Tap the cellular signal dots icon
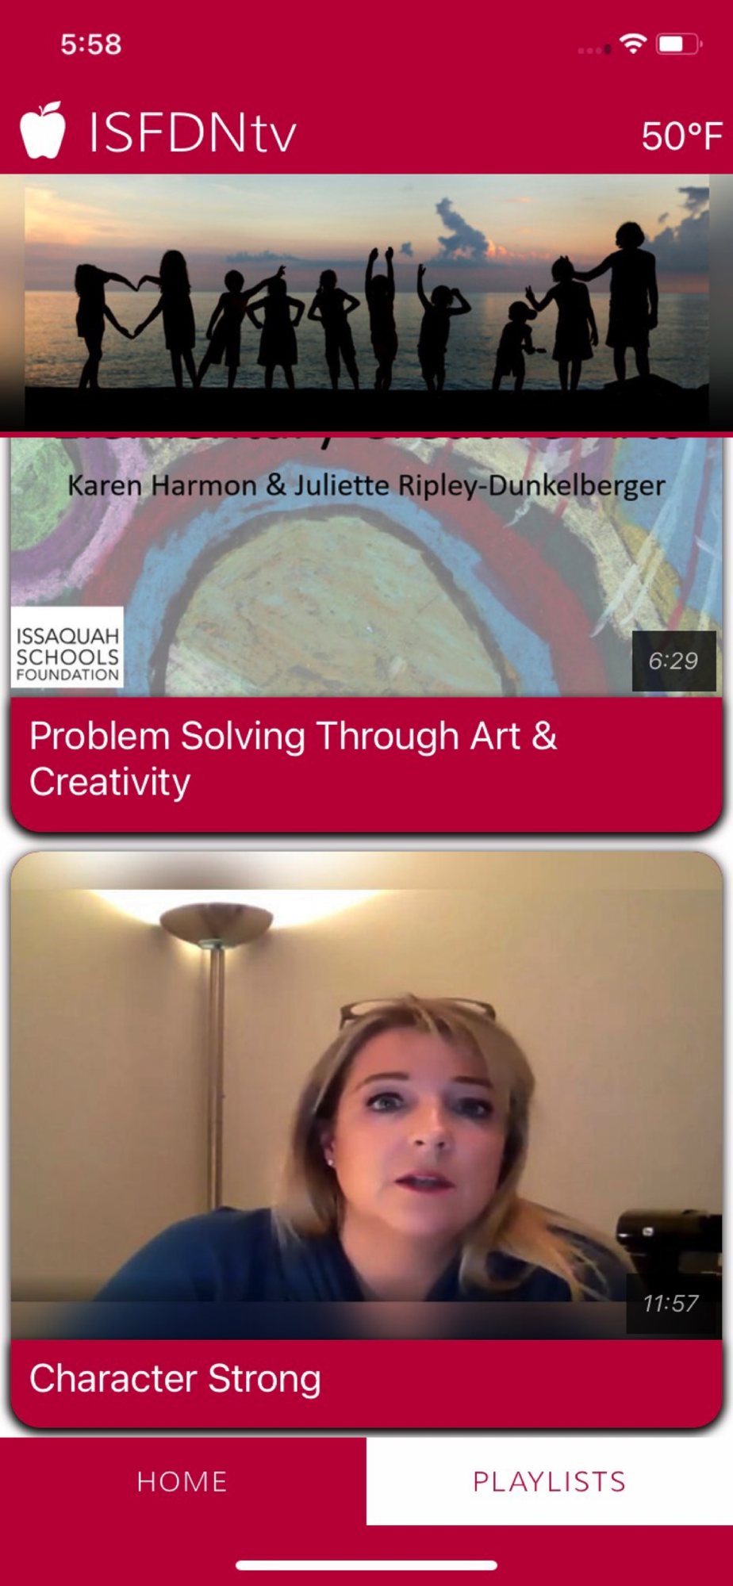This screenshot has height=1586, width=733. (594, 50)
